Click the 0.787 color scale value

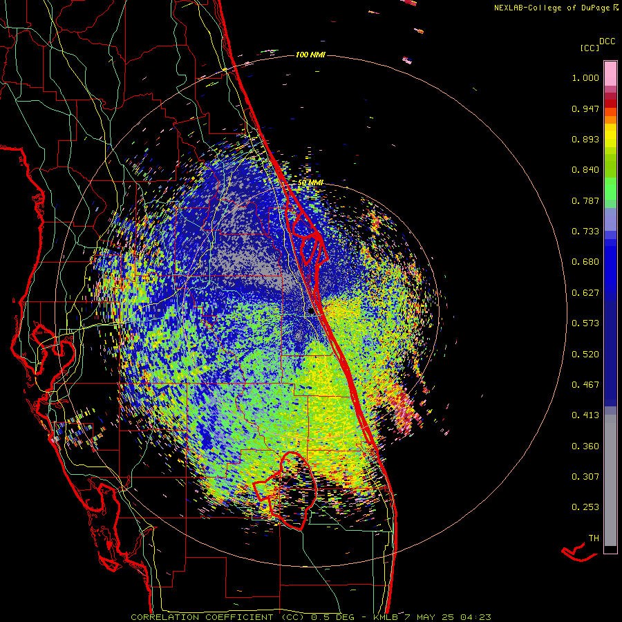coord(585,200)
